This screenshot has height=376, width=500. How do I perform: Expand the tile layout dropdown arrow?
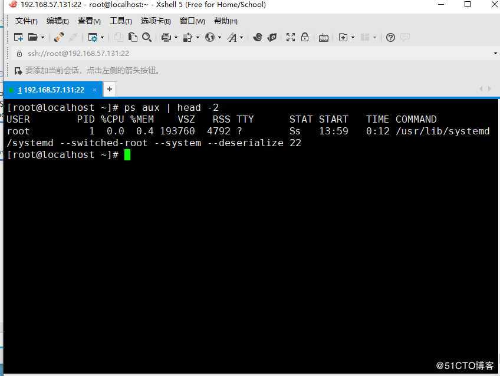(x=374, y=38)
